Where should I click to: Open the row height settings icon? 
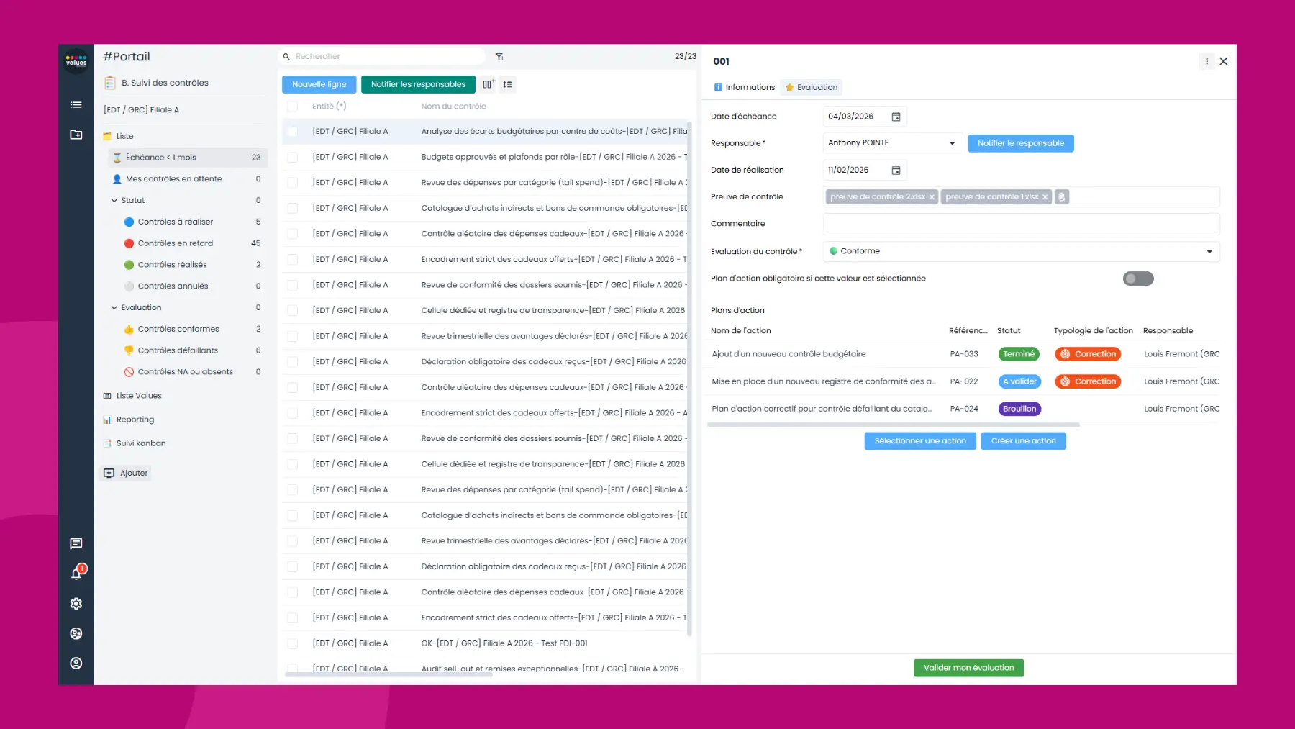[507, 84]
